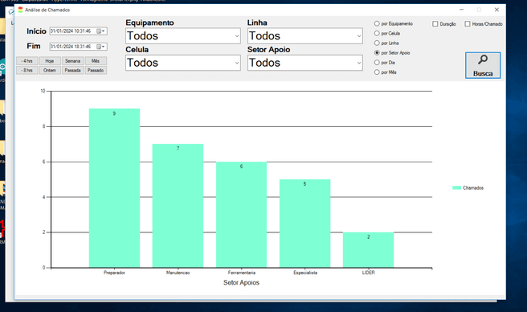Minimize the Análise de Chamados window
Screen dimensions: 527x312
tap(461, 10)
